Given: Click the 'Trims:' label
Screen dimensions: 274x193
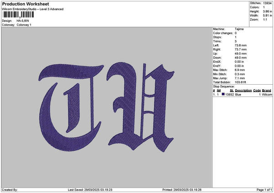Looking at the screenshot, I should 217,41.
